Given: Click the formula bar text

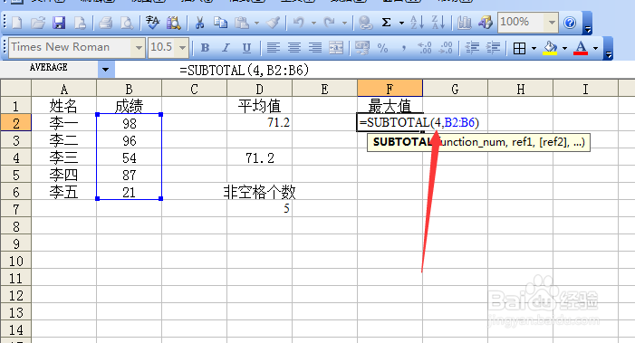Looking at the screenshot, I should [x=245, y=70].
